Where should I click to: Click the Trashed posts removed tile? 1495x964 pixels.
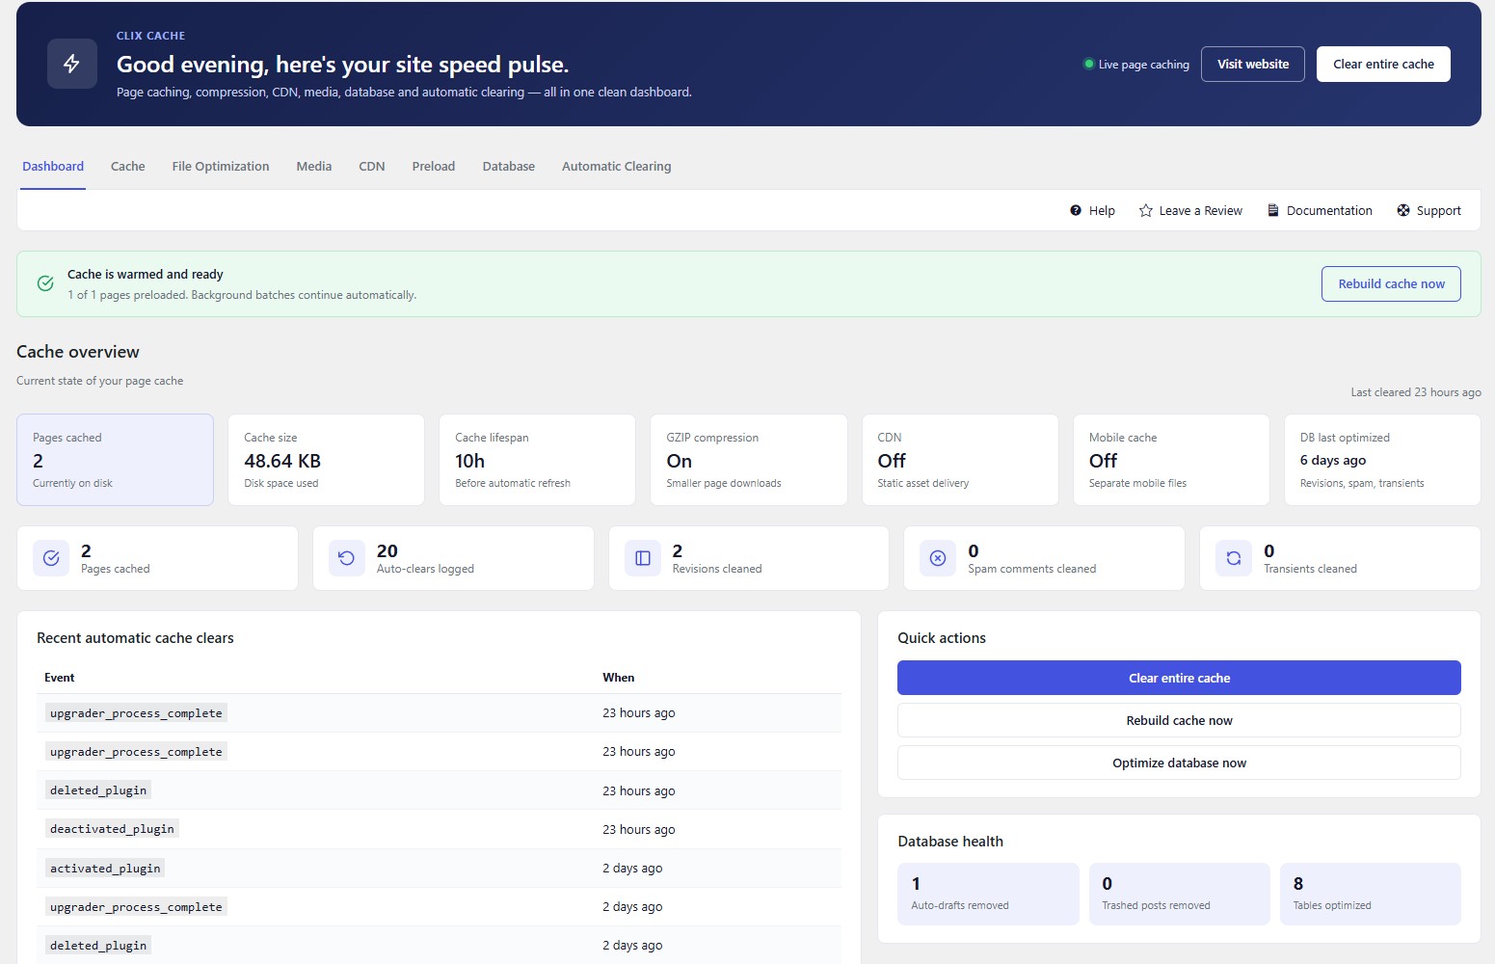tap(1179, 894)
